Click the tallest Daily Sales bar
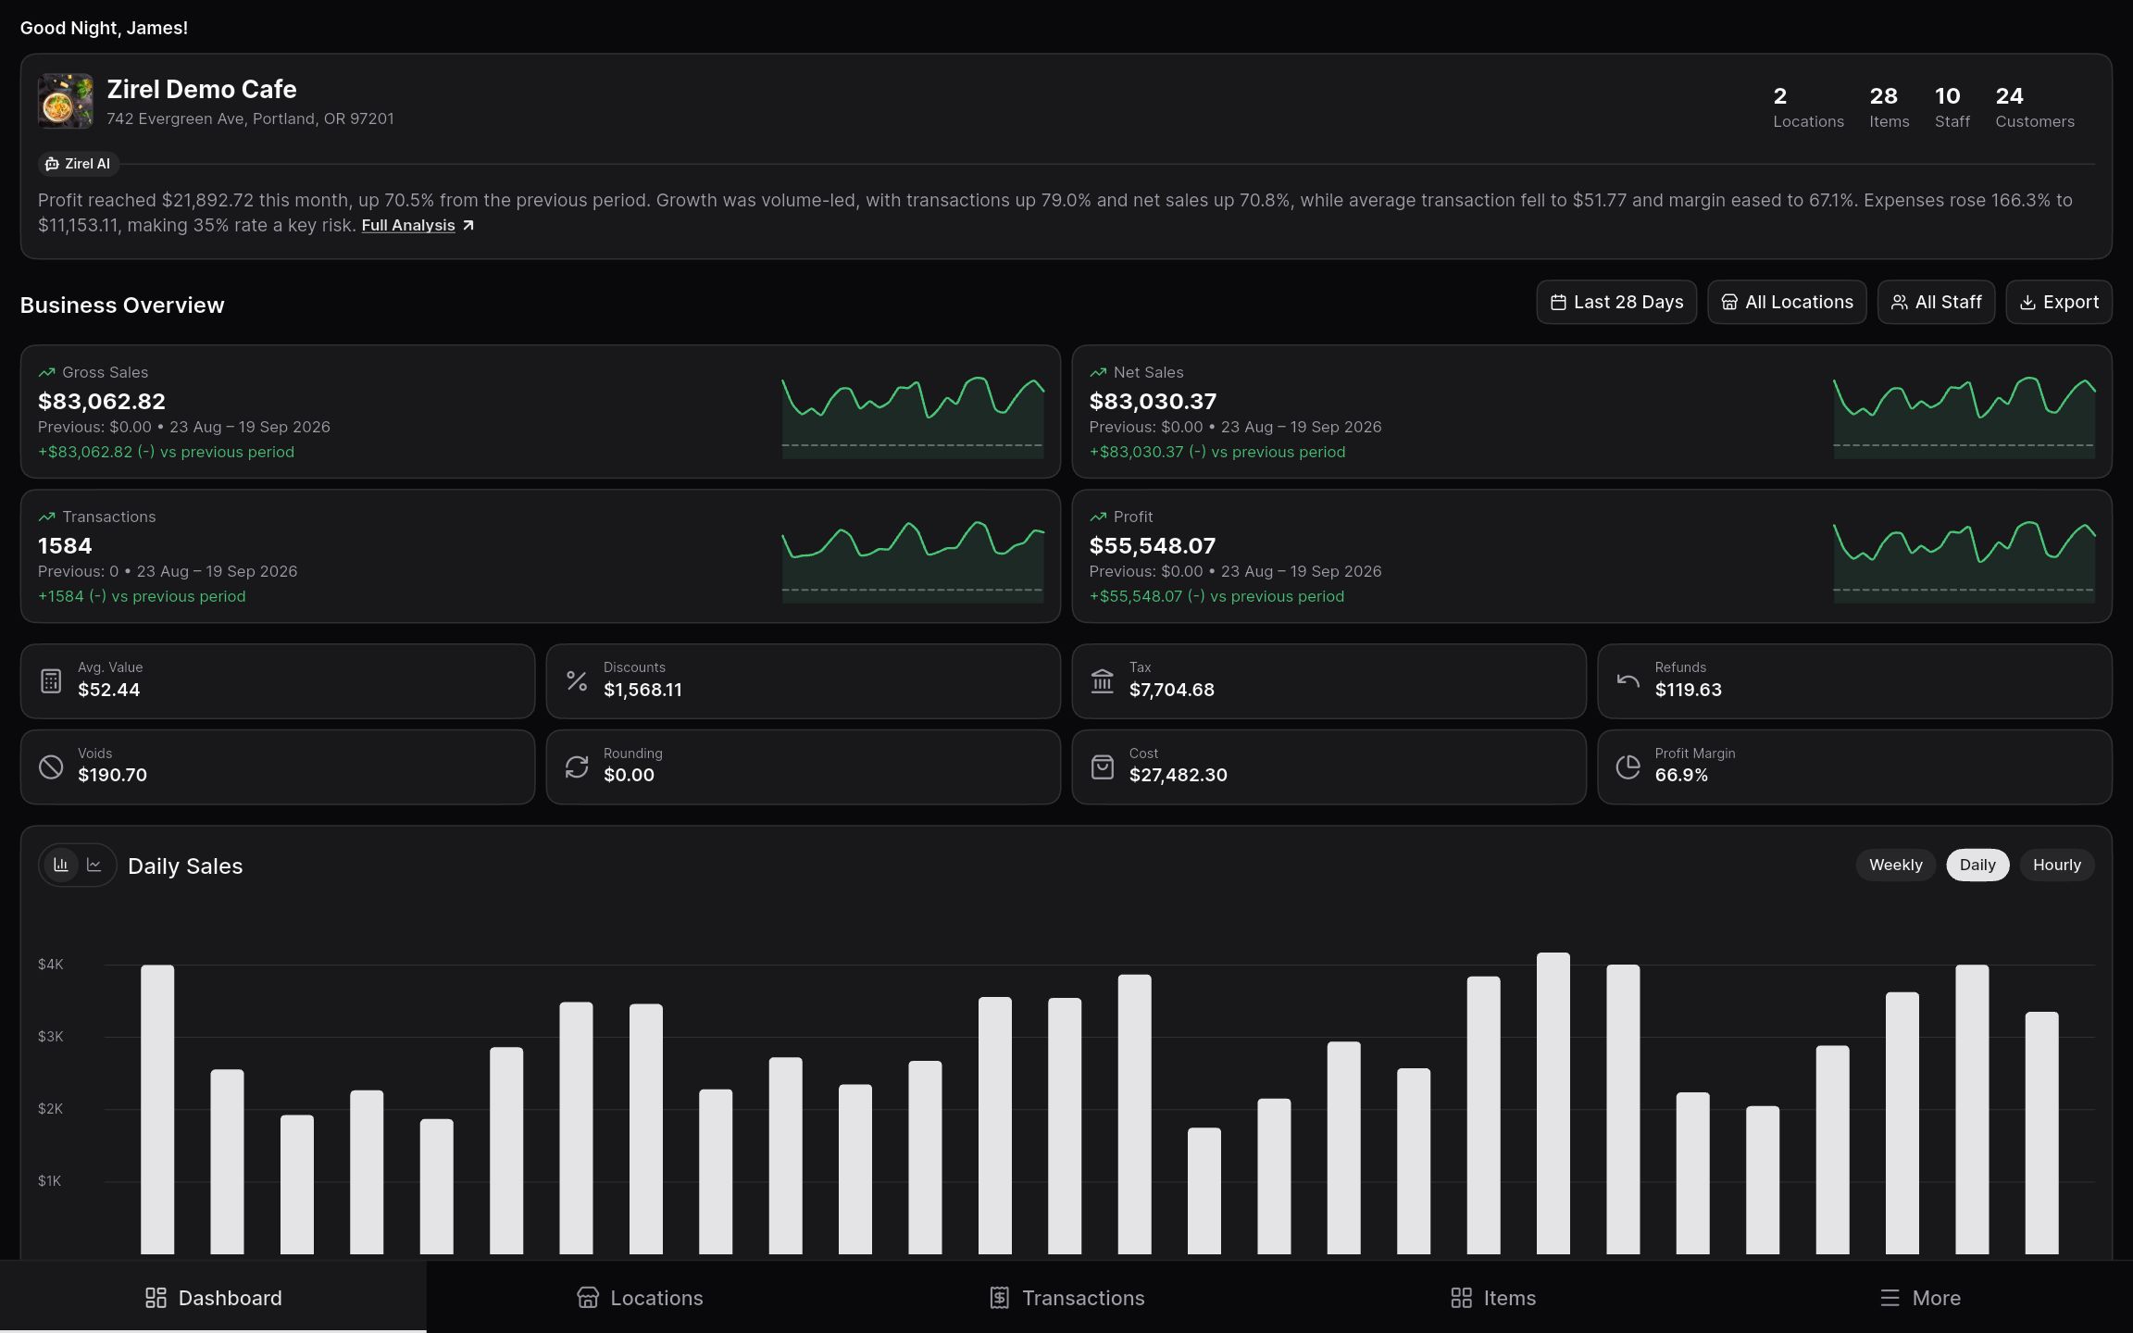 pyautogui.click(x=1553, y=1103)
